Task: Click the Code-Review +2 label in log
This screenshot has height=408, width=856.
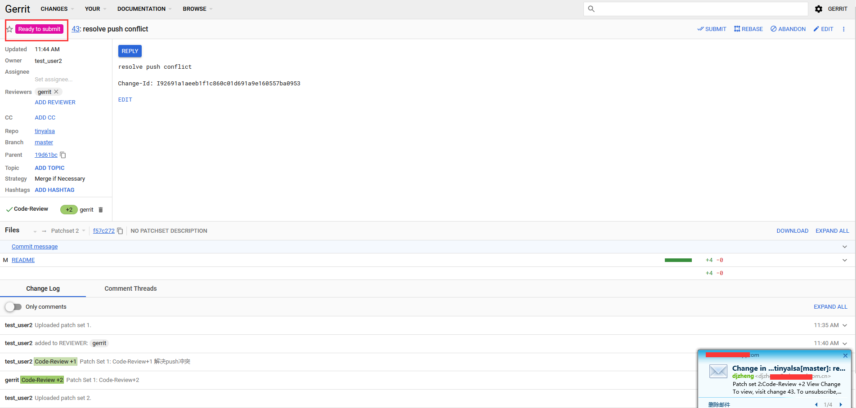Action: [42, 380]
